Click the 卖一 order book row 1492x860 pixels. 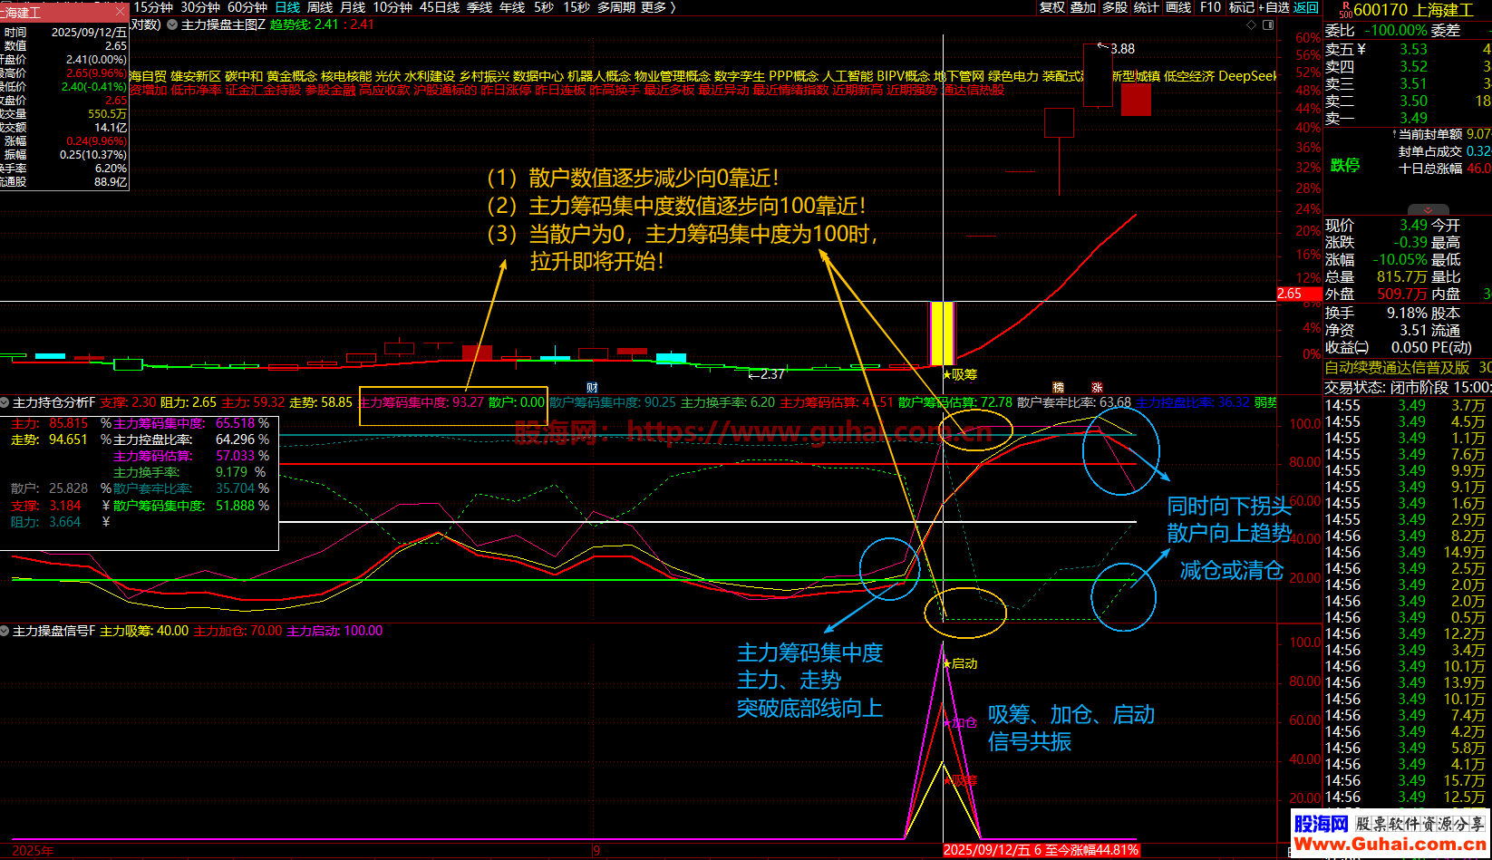point(1407,118)
